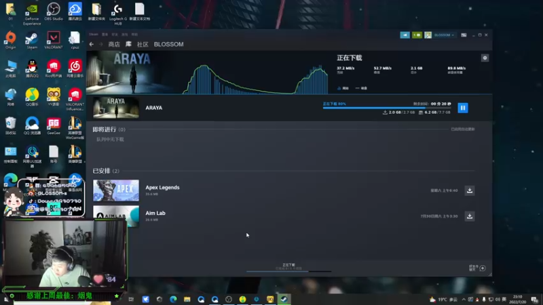Image resolution: width=543 pixels, height=305 pixels.
Task: Pause the ARAYA download
Action: (x=463, y=108)
